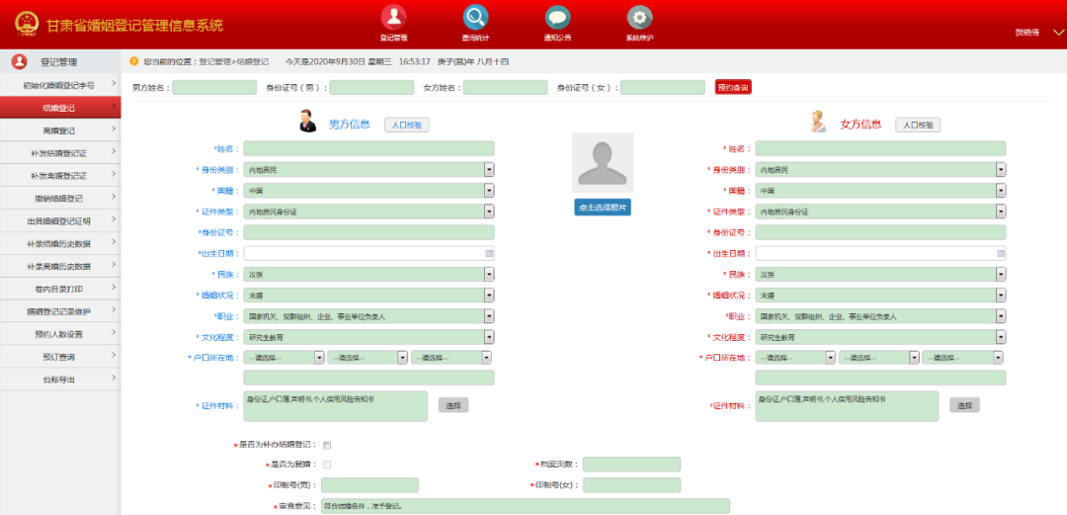The width and height of the screenshot is (1067, 515).
Task: Click the Gansu national emblem logo
Action: pyautogui.click(x=28, y=25)
